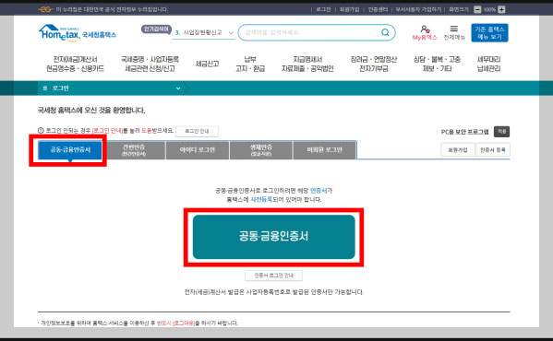Image resolution: width=553 pixels, height=341 pixels.
Task: Open 지급명세서 자료제출 main menu
Action: tap(307, 64)
